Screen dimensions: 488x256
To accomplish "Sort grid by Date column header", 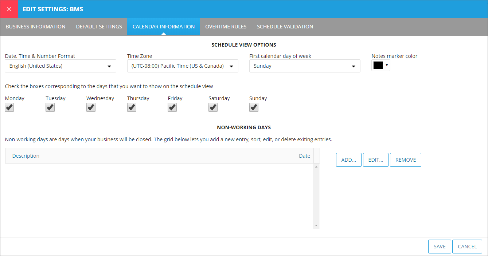I will click(x=304, y=156).
